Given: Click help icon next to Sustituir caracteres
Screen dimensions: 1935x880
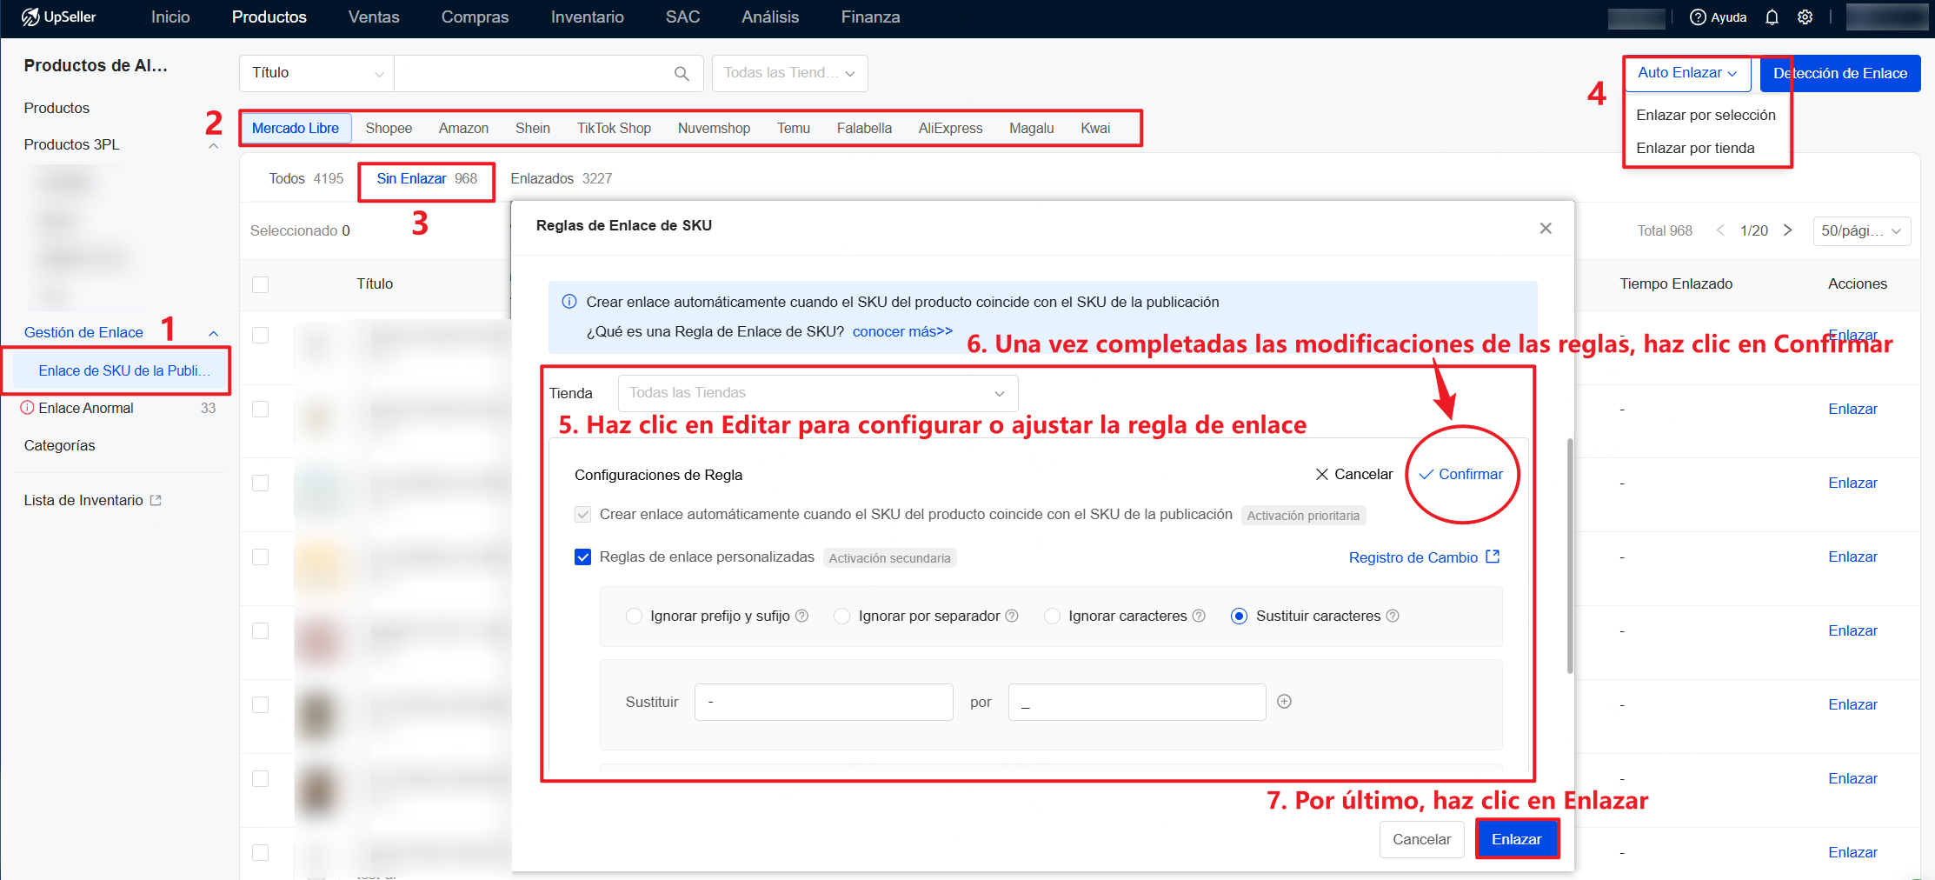Looking at the screenshot, I should [1393, 616].
